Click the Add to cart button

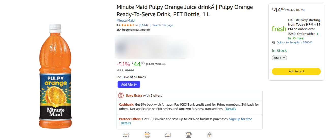point(296,71)
